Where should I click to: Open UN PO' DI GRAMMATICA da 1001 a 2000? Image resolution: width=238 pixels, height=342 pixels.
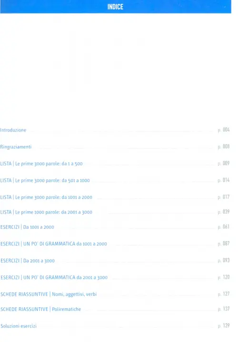point(54,244)
